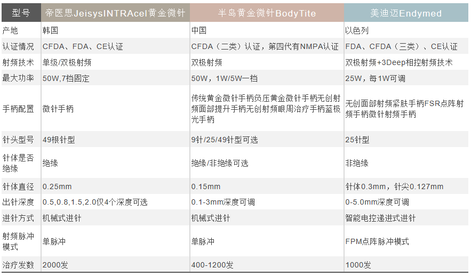
Task: Select the 400-1200发 cell
Action: 267,265
